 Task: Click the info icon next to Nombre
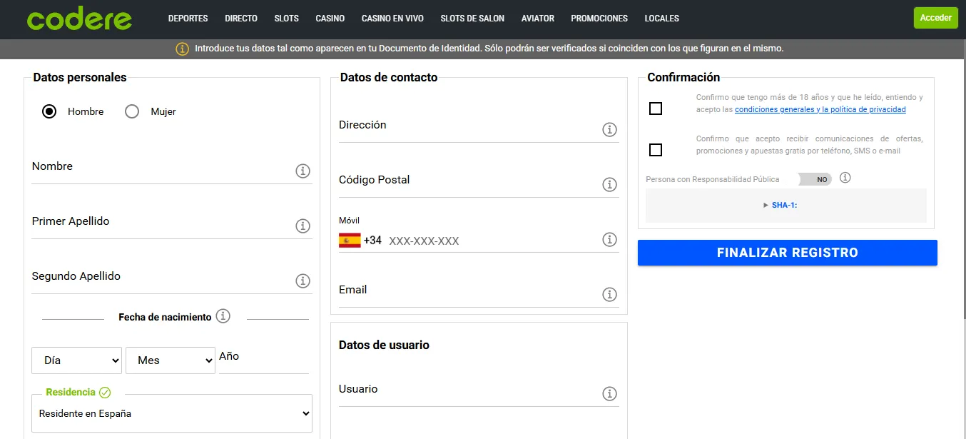[x=302, y=171]
